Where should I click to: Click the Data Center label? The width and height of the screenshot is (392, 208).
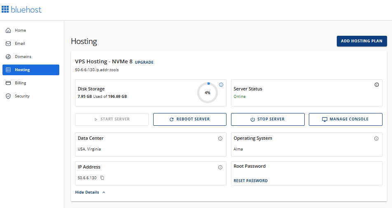(91, 139)
